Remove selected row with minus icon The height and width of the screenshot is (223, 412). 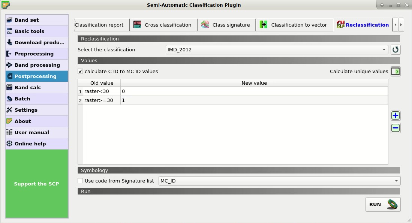click(396, 128)
